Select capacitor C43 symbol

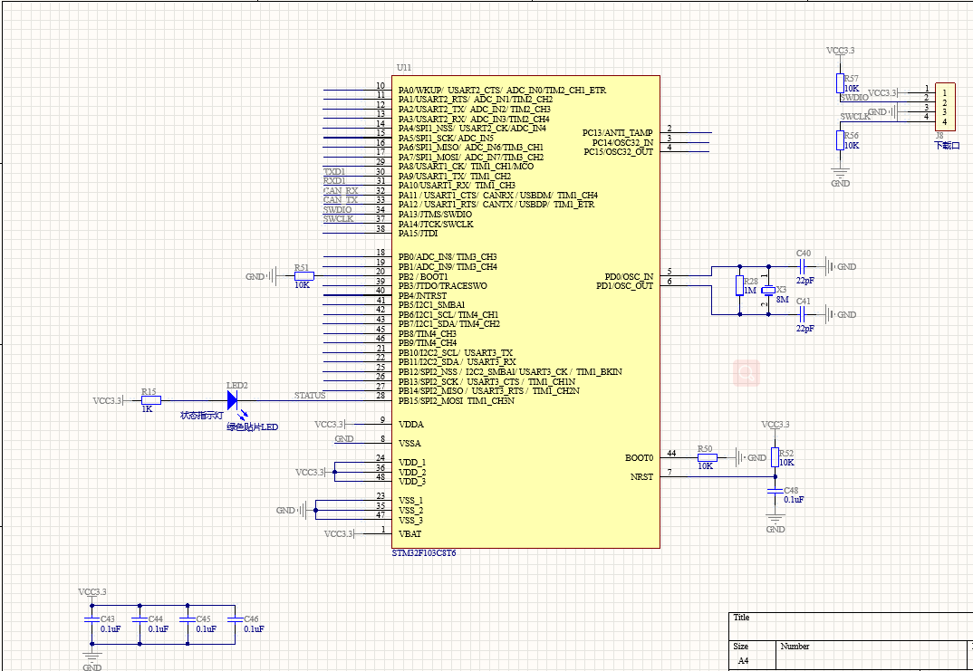click(x=92, y=619)
